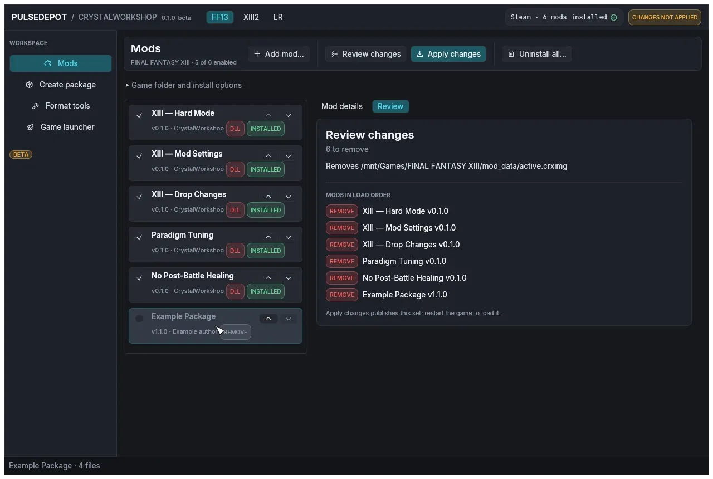Move XIII — Mod Settings up

tap(268, 156)
